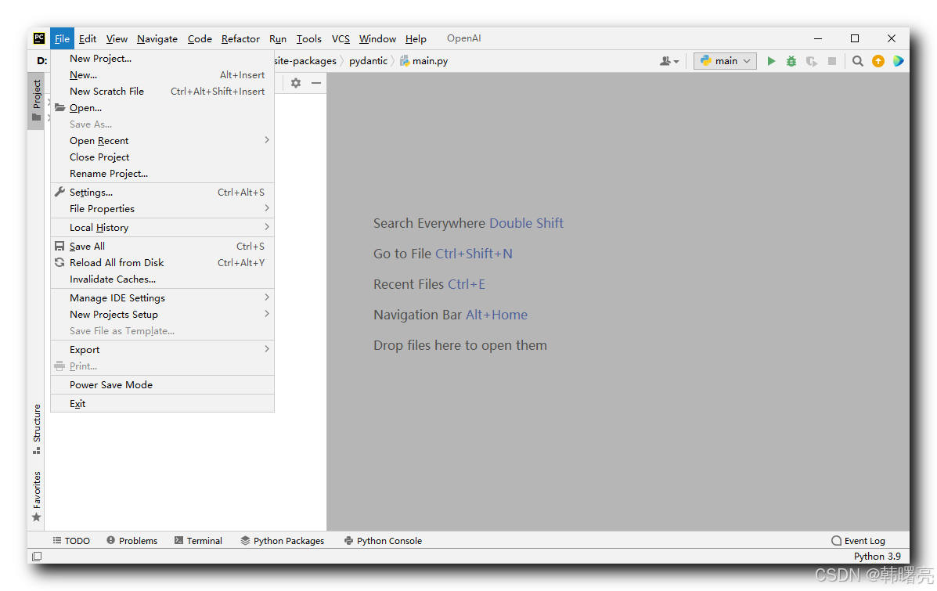Click the Event Log speech bubble icon
Screen dimensions: 937x591
tap(837, 540)
